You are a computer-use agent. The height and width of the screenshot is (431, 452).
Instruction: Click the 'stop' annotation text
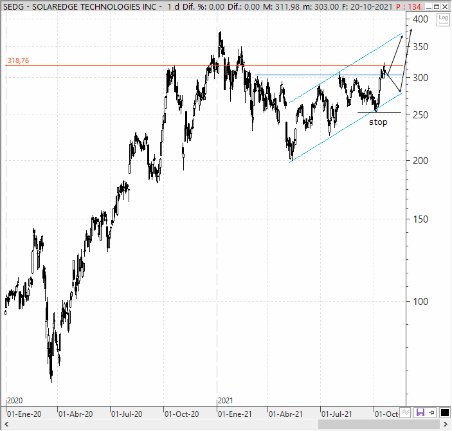(x=378, y=122)
